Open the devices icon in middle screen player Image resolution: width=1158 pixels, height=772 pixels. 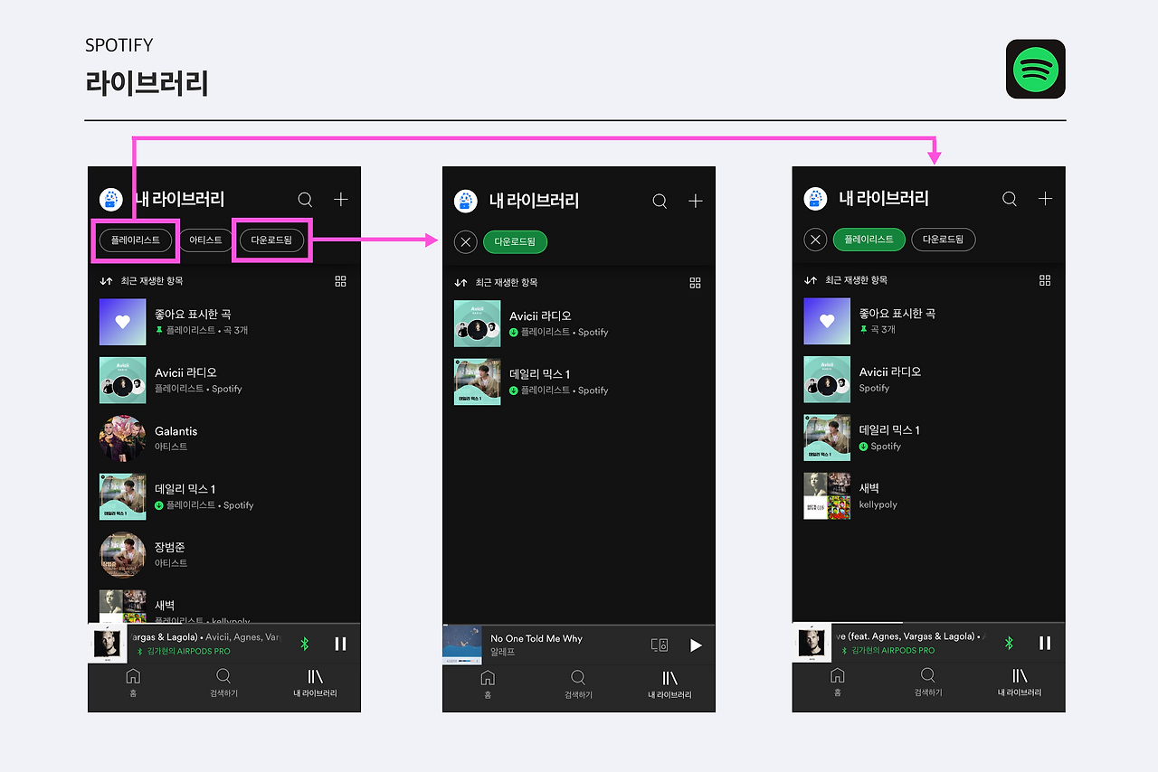click(660, 645)
